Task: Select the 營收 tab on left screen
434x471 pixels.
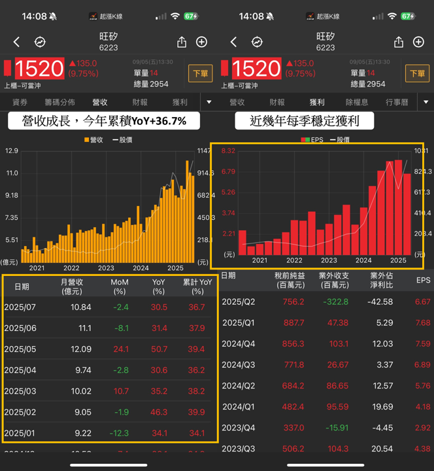Action: [100, 103]
